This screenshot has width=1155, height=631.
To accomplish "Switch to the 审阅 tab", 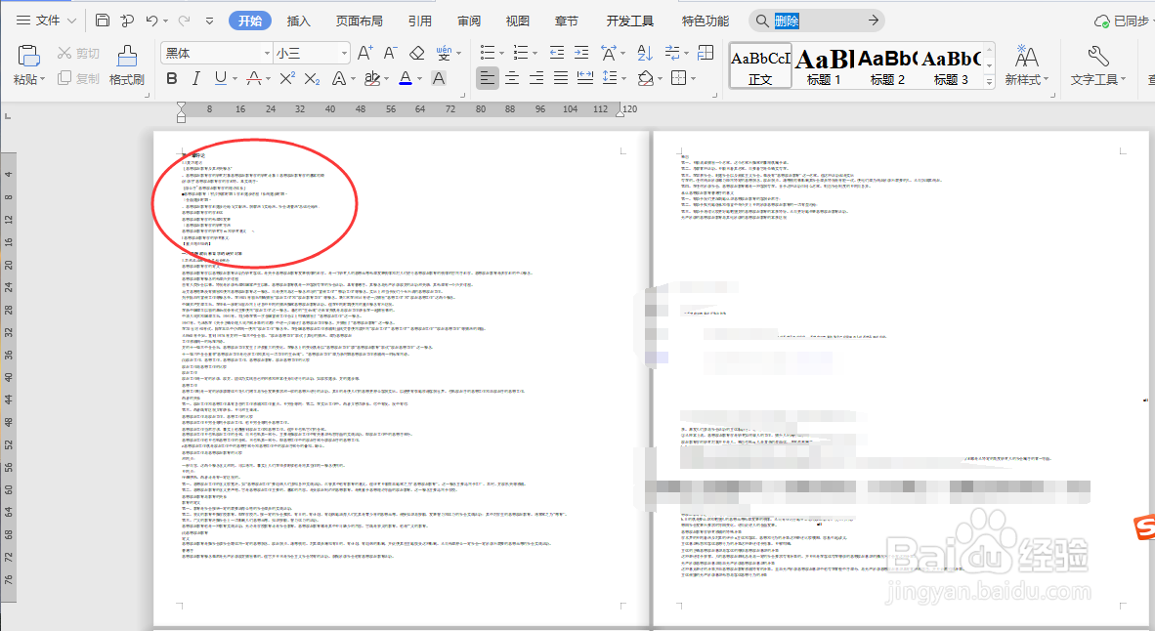I will 468,21.
